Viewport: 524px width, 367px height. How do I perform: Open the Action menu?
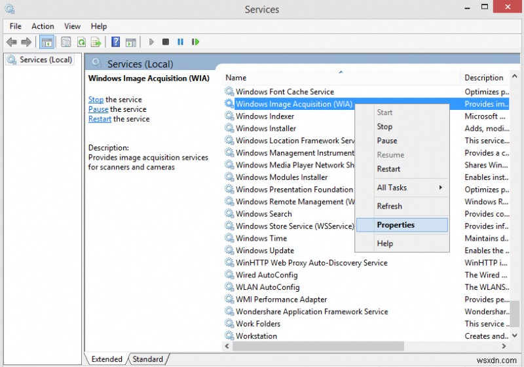tap(43, 26)
